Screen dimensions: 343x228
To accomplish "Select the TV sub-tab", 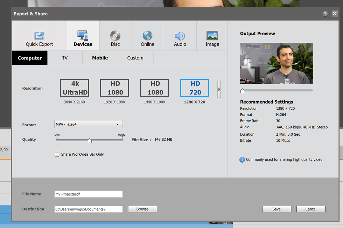I will tap(65, 58).
